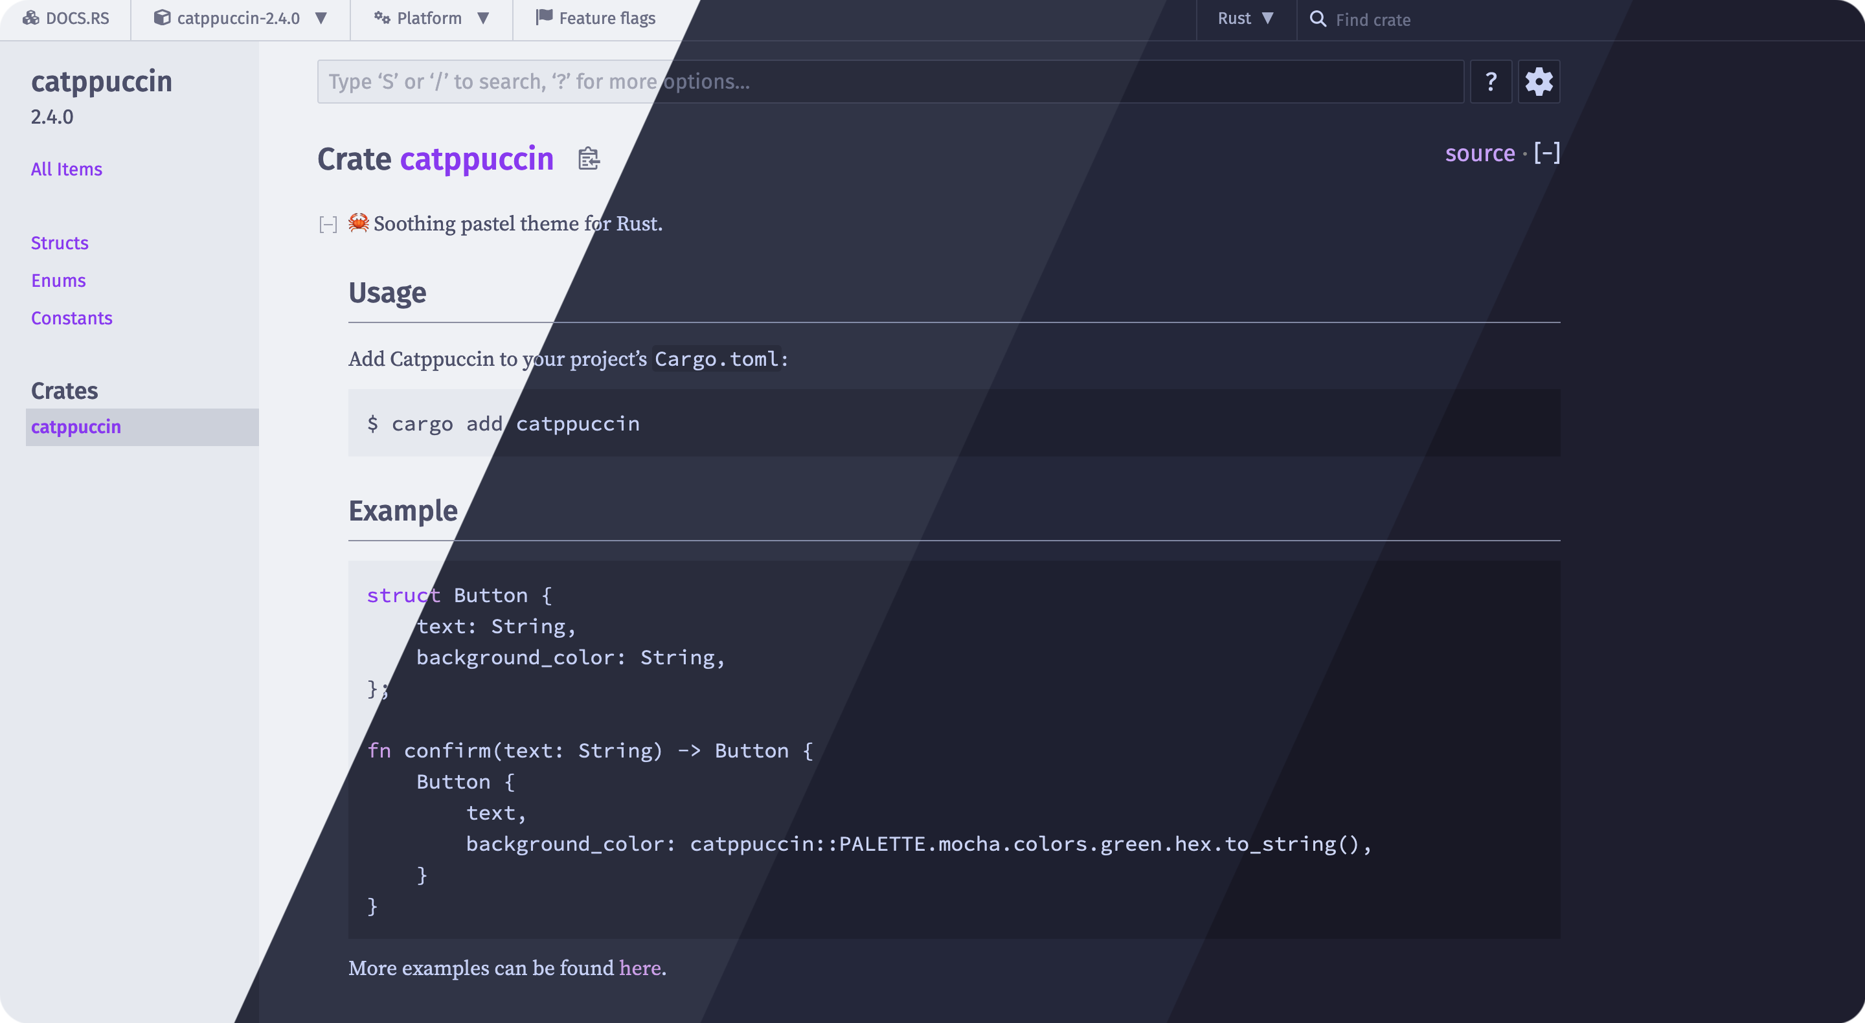Follow the 'here' examples link
This screenshot has height=1023, width=1865.
coord(639,968)
